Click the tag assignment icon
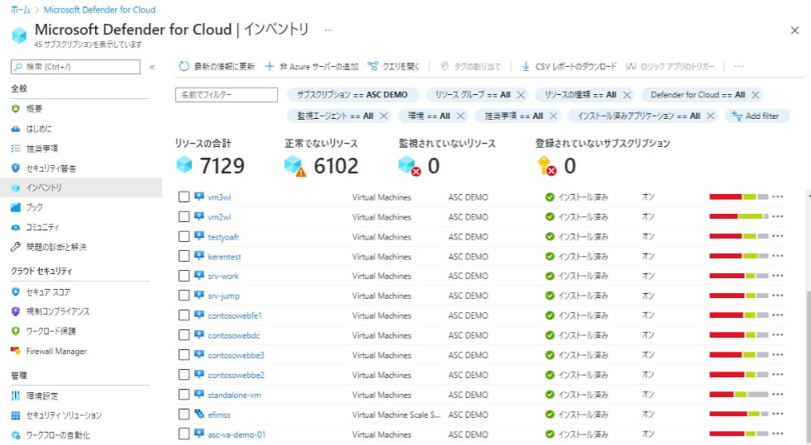The width and height of the screenshot is (811, 445). pos(444,66)
